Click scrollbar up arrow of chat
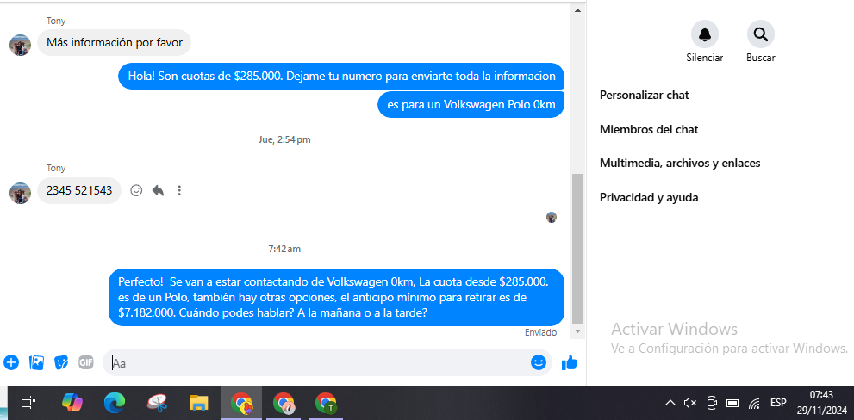The image size is (854, 420). tap(578, 9)
